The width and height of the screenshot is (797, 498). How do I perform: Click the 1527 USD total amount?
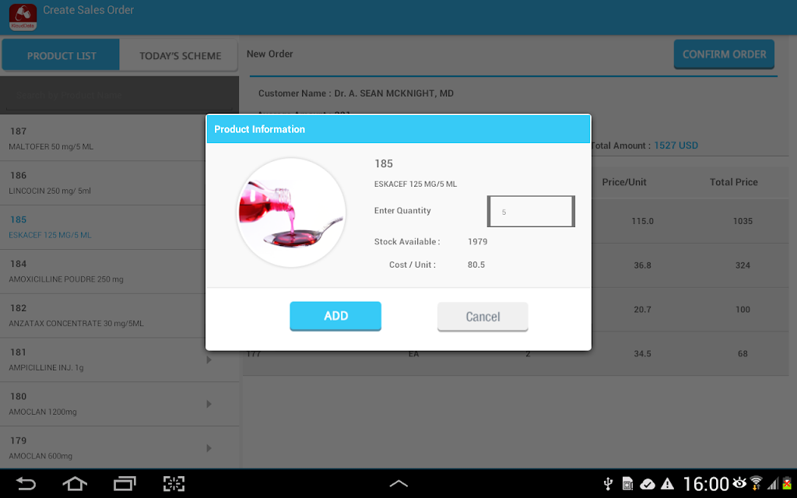(x=676, y=146)
